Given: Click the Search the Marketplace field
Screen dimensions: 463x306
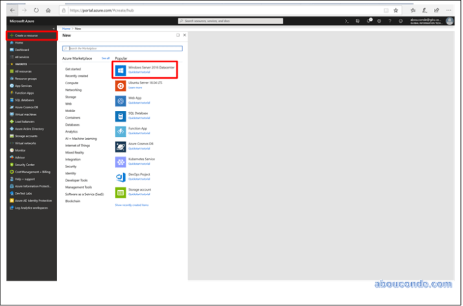Looking at the screenshot, I should [x=123, y=49].
